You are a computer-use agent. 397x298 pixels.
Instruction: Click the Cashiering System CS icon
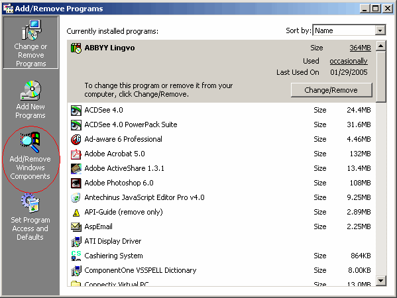[76, 256]
